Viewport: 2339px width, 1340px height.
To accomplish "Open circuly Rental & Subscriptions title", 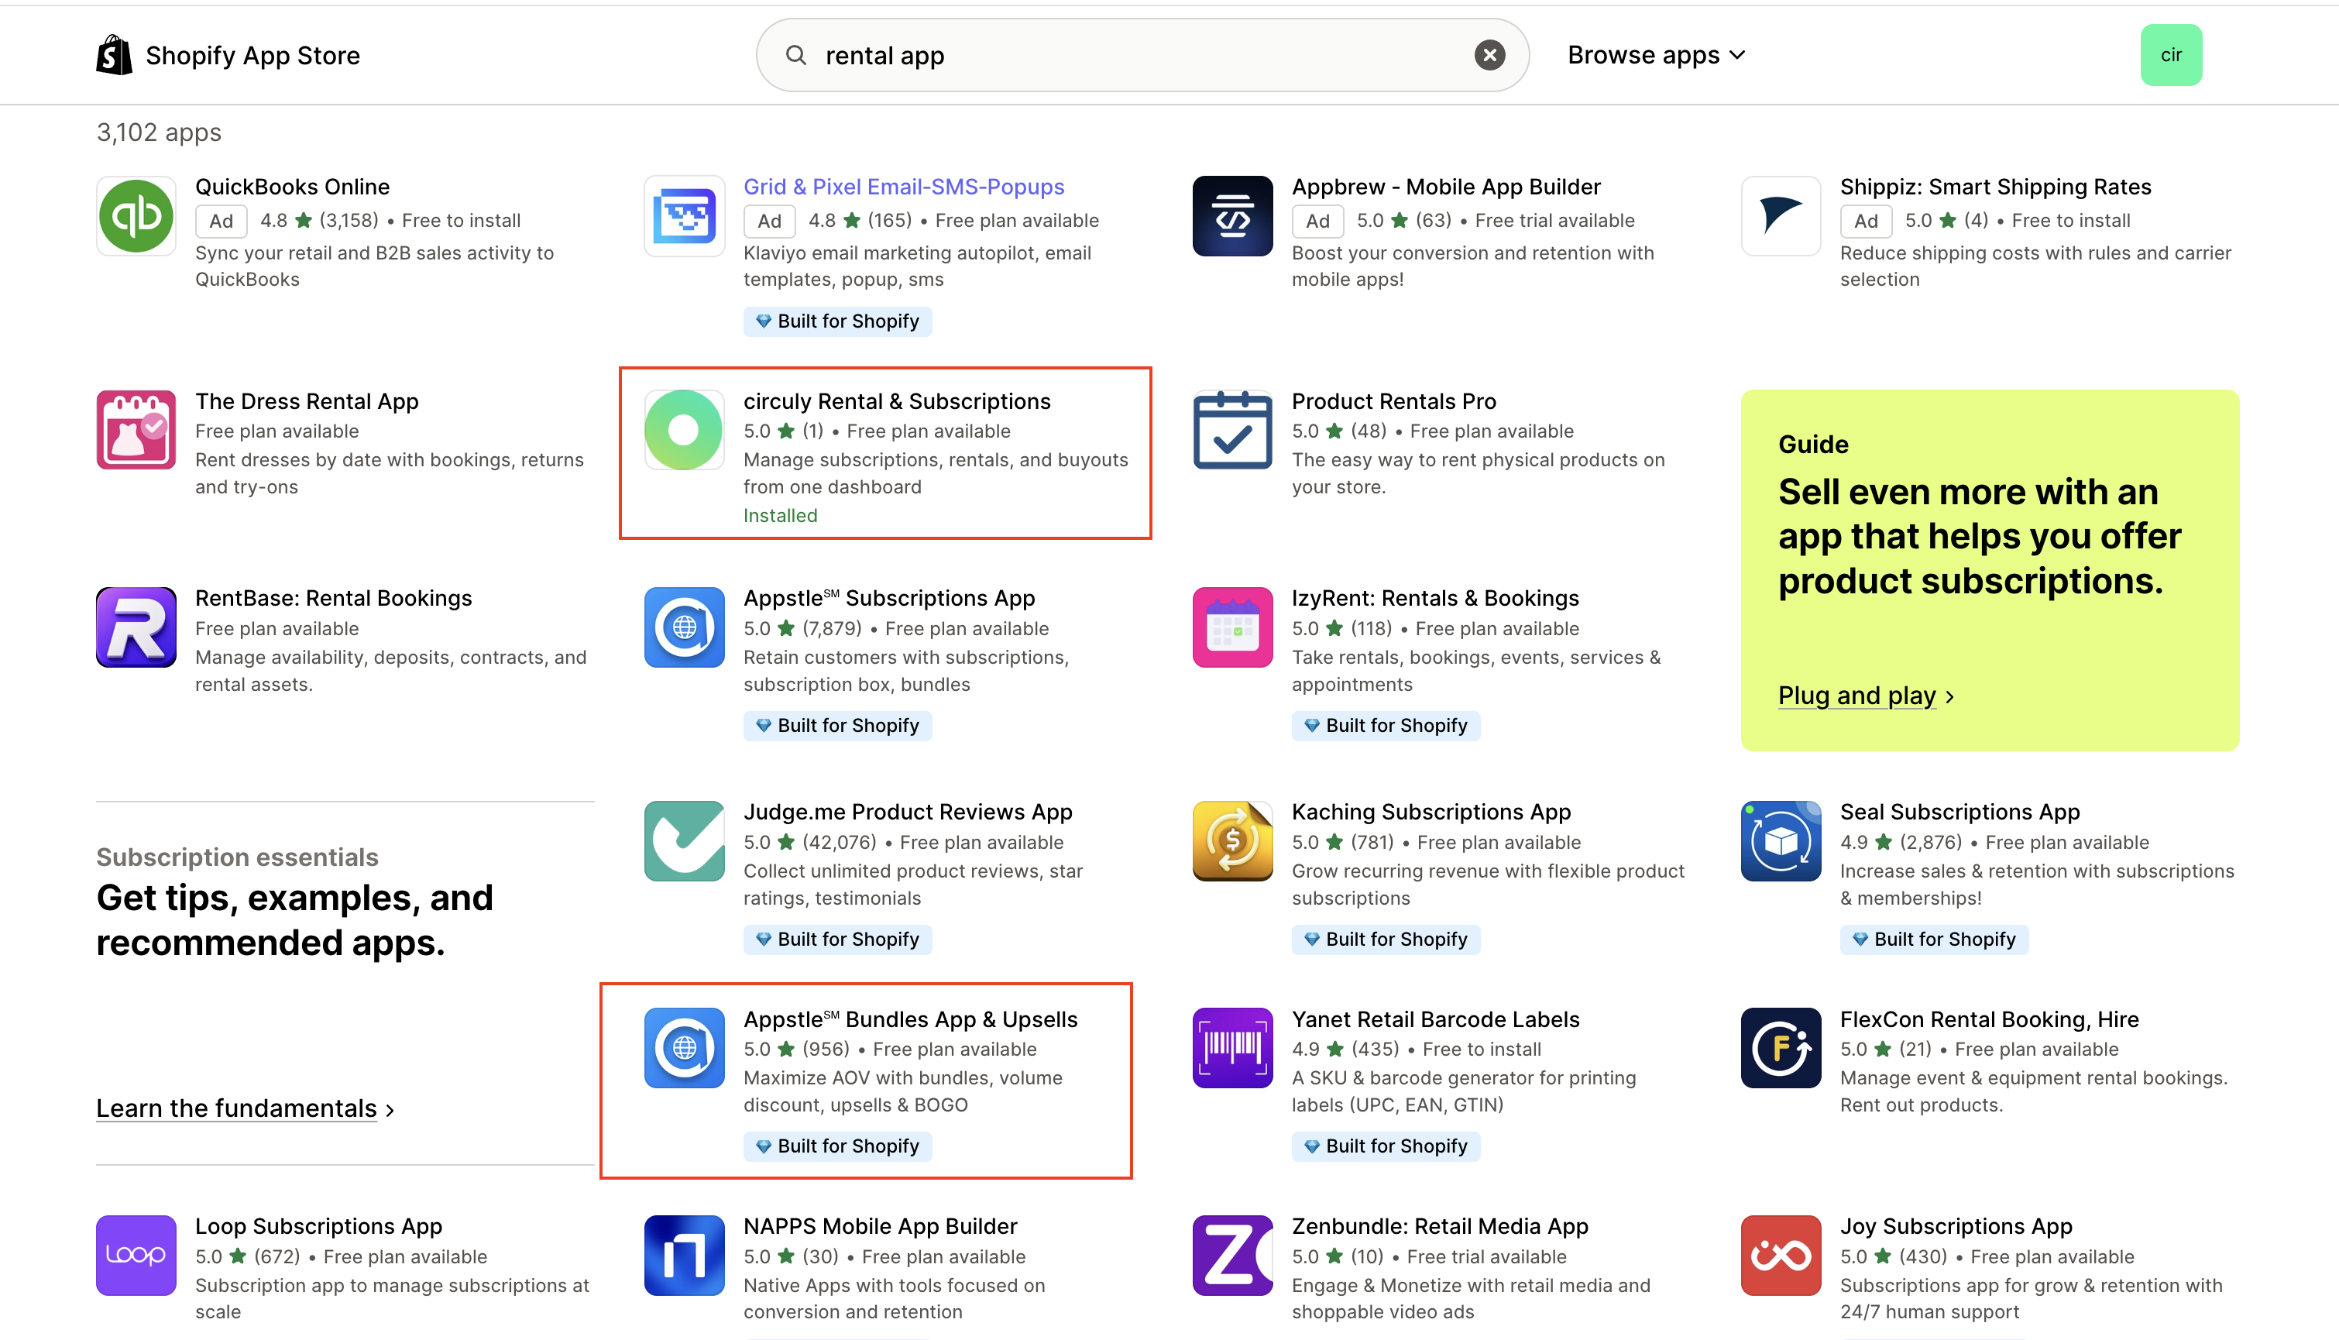I will click(896, 401).
